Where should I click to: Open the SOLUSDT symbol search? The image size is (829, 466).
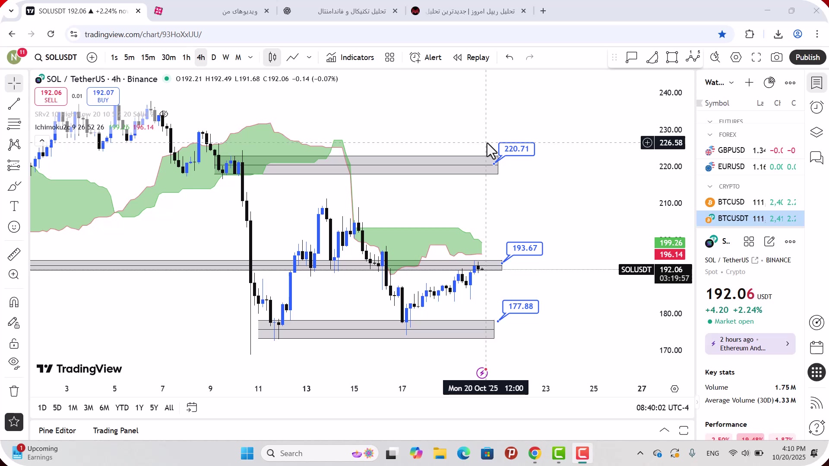pyautogui.click(x=56, y=57)
